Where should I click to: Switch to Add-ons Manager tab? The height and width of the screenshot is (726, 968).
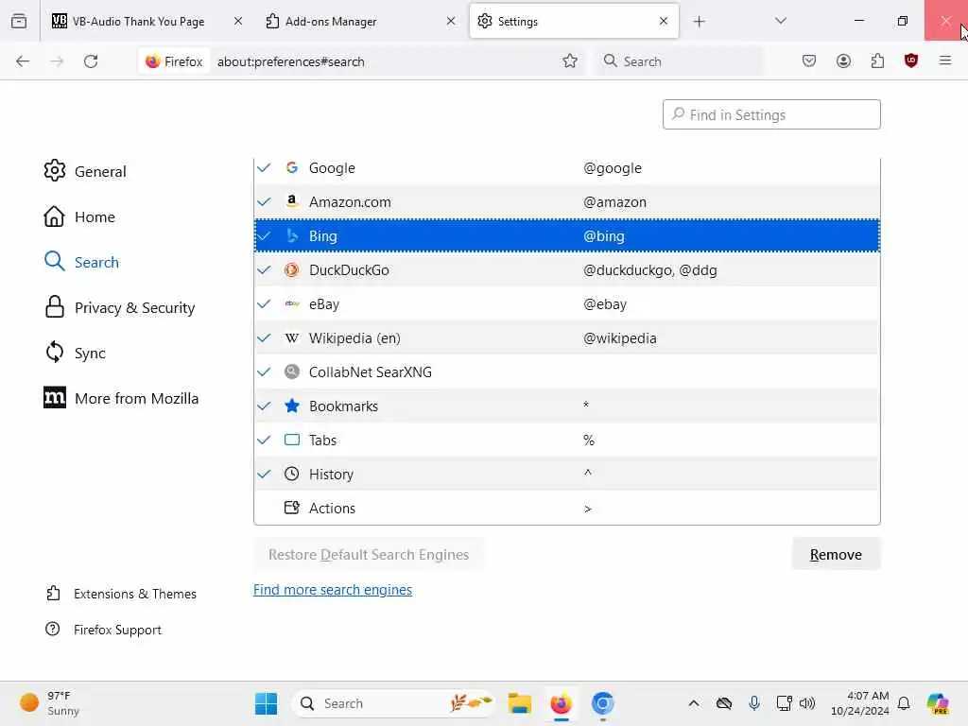pyautogui.click(x=360, y=22)
